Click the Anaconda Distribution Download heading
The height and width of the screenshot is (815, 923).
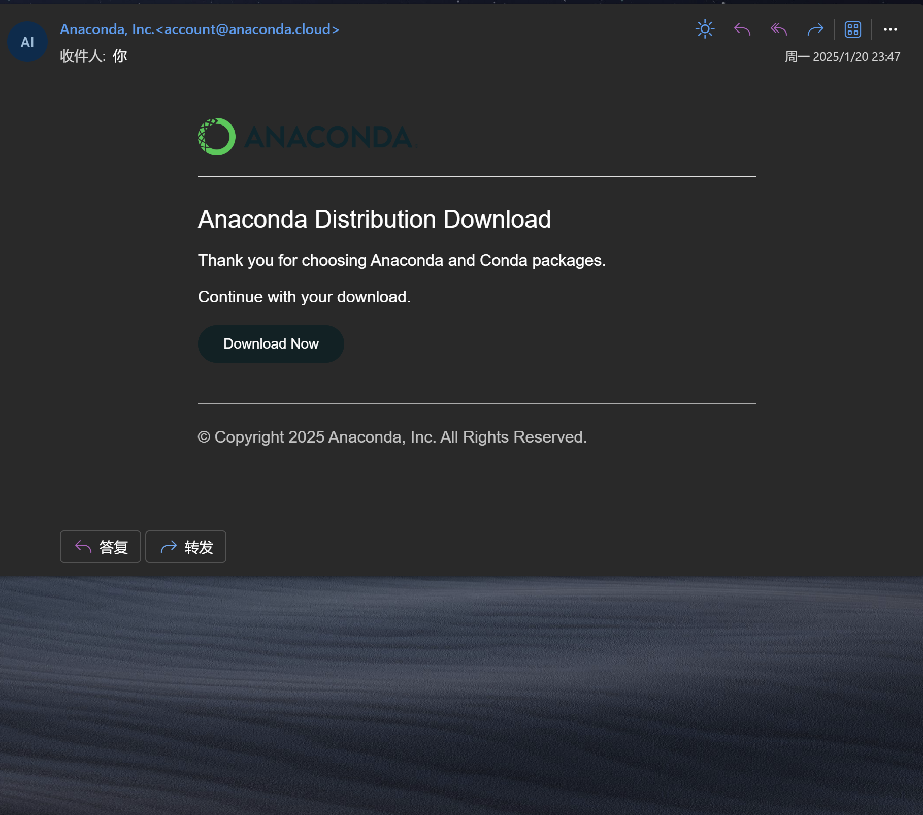(374, 220)
